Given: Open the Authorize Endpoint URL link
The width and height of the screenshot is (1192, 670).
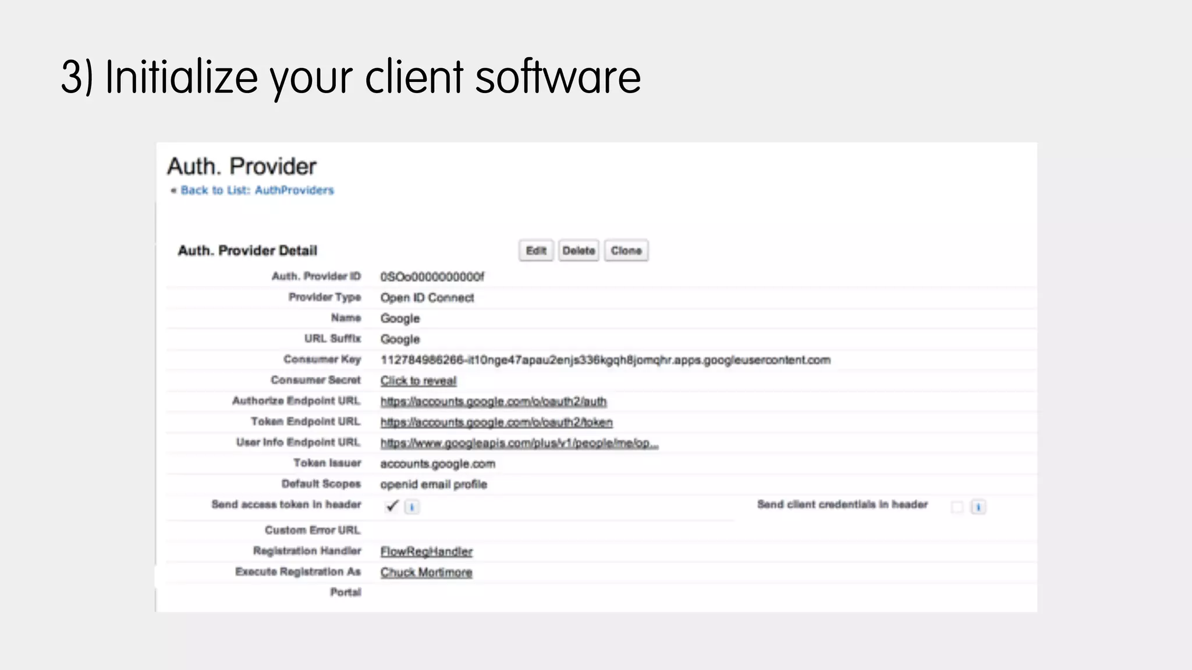Looking at the screenshot, I should pyautogui.click(x=494, y=401).
